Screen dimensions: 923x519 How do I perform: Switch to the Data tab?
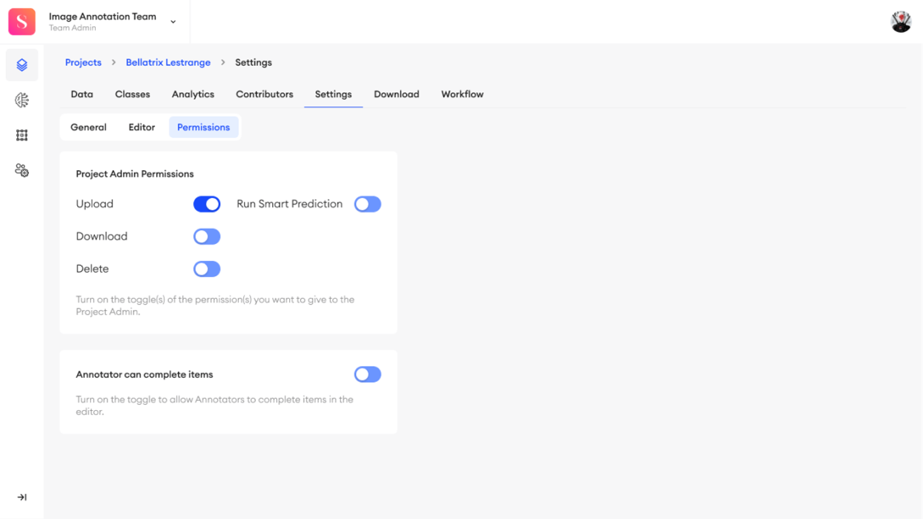pyautogui.click(x=82, y=94)
